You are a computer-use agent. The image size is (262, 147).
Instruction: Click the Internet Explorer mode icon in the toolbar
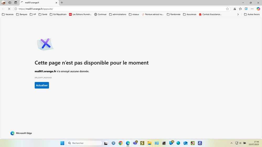point(246,9)
